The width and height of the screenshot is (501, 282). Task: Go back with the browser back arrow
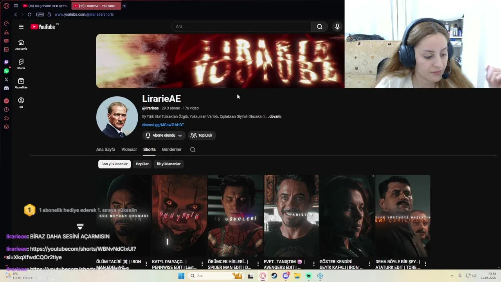(16, 14)
